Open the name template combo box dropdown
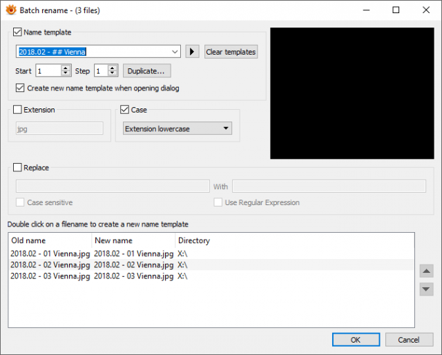Screen dimensions: 442x355 pos(175,52)
